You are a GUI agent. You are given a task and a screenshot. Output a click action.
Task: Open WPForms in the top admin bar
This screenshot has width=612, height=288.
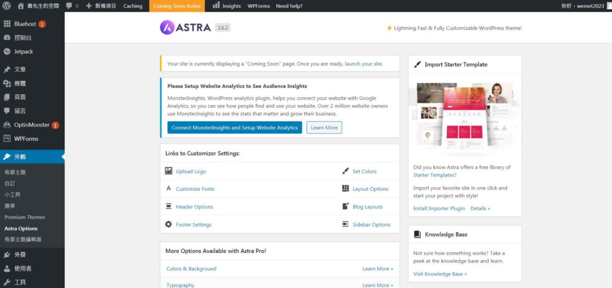(x=258, y=6)
